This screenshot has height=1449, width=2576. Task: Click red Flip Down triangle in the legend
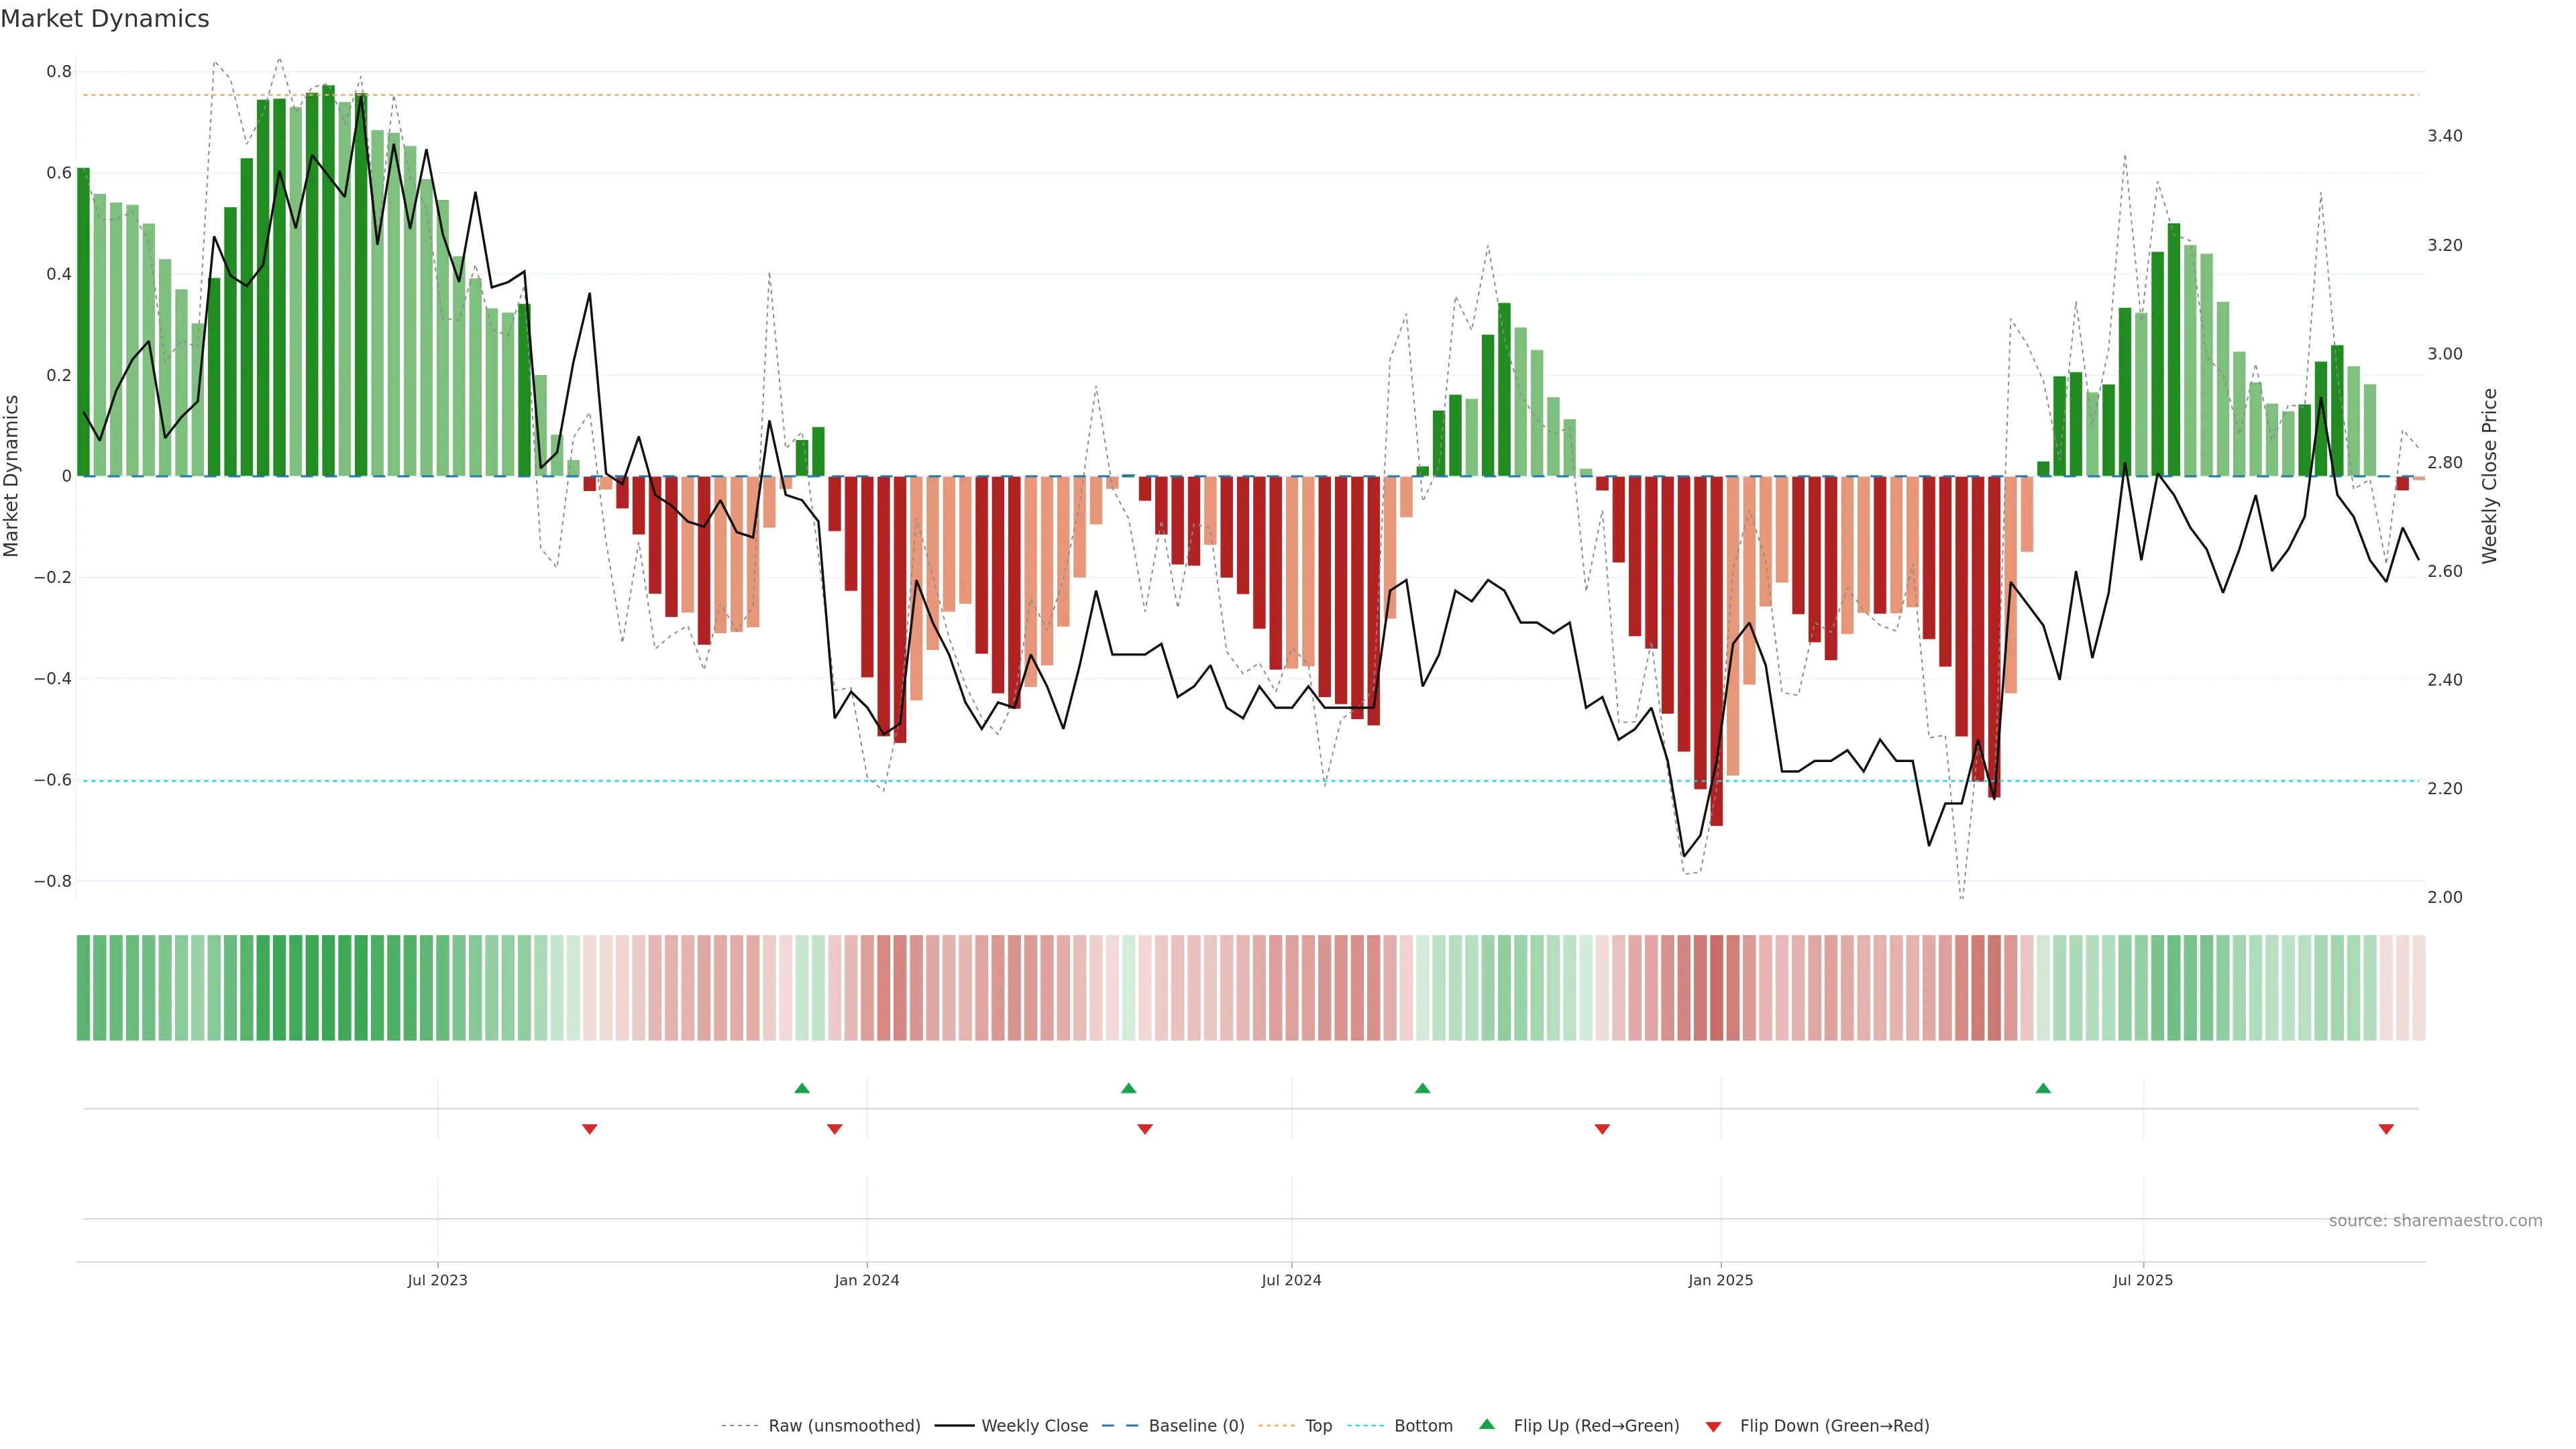coord(1713,1427)
